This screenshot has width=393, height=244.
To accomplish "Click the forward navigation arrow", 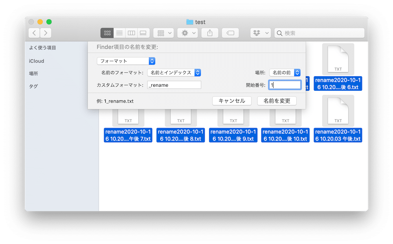I will [46, 33].
